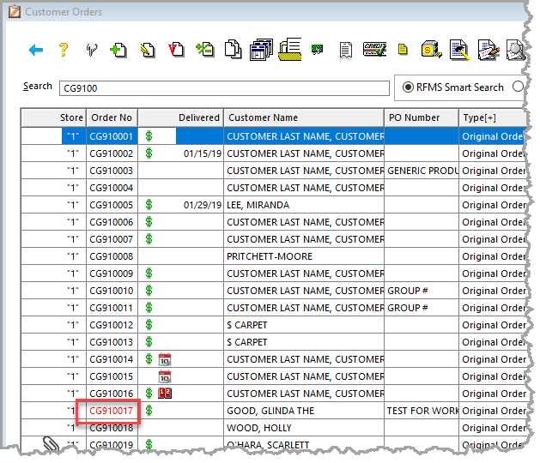The image size is (540, 463).
Task: Click customer name PRITCHETT-MOORE
Action: pyautogui.click(x=270, y=256)
